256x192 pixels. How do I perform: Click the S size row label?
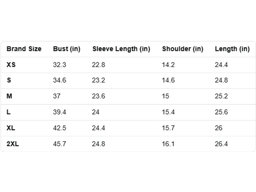coord(9,80)
